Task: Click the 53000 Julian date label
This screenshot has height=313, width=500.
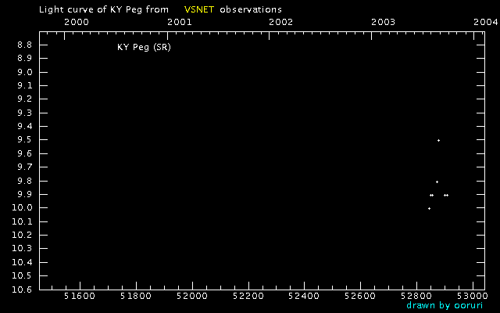Action: pyautogui.click(x=473, y=296)
